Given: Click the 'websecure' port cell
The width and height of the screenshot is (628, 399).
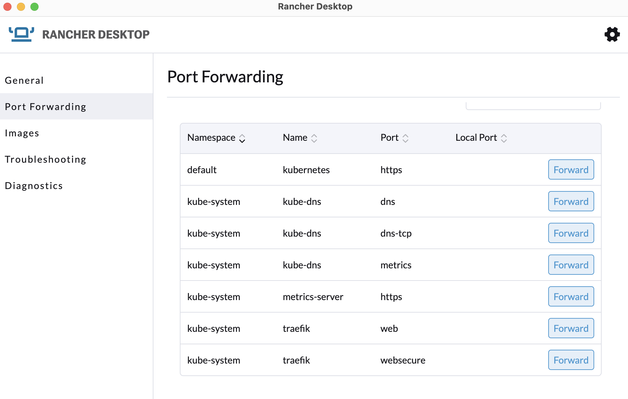Looking at the screenshot, I should [x=403, y=360].
